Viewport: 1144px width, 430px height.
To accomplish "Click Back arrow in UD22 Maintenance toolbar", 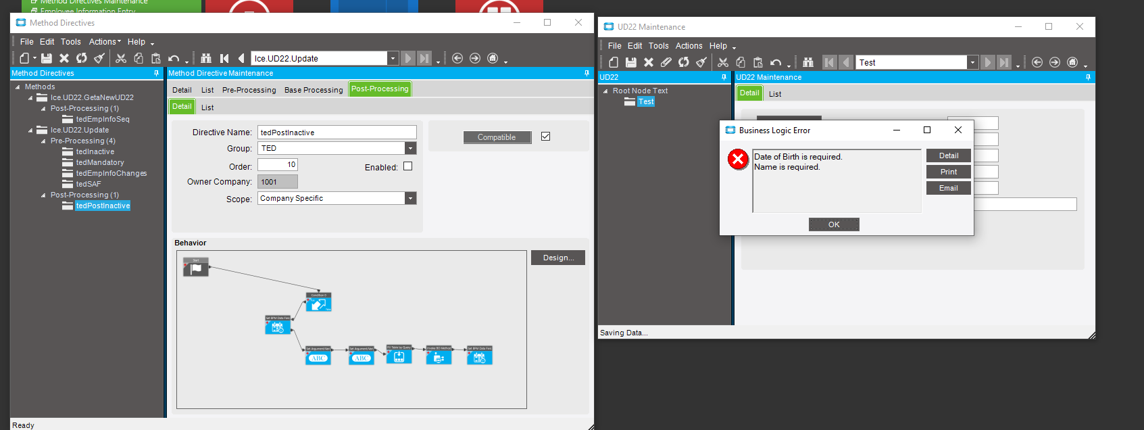I will pyautogui.click(x=1037, y=62).
